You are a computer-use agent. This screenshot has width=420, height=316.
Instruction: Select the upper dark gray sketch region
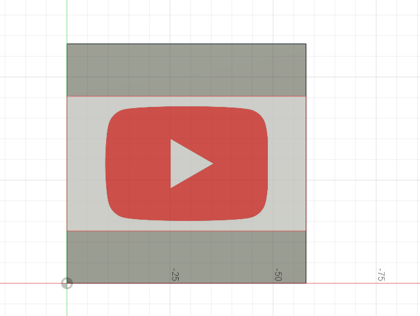(186, 70)
